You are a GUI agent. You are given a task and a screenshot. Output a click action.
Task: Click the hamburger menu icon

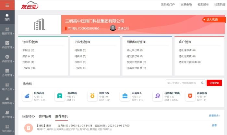click(x=7, y=5)
